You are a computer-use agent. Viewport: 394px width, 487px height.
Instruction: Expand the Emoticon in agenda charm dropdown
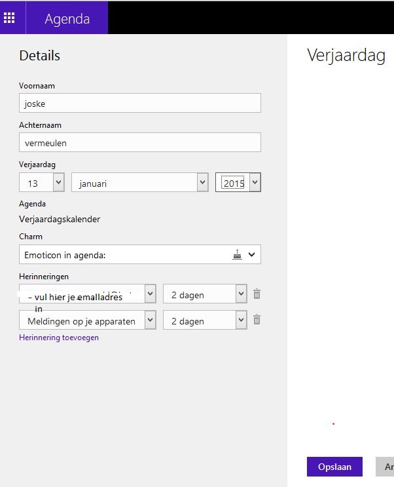pos(140,255)
